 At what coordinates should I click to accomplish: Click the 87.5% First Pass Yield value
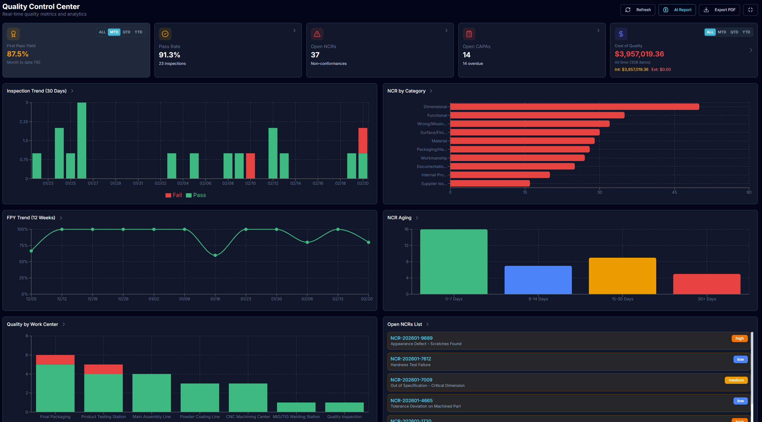[18, 54]
